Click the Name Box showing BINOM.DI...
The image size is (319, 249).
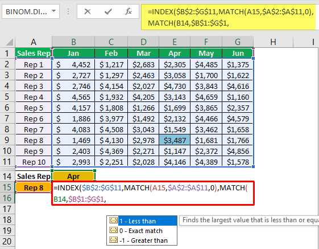(x=31, y=11)
